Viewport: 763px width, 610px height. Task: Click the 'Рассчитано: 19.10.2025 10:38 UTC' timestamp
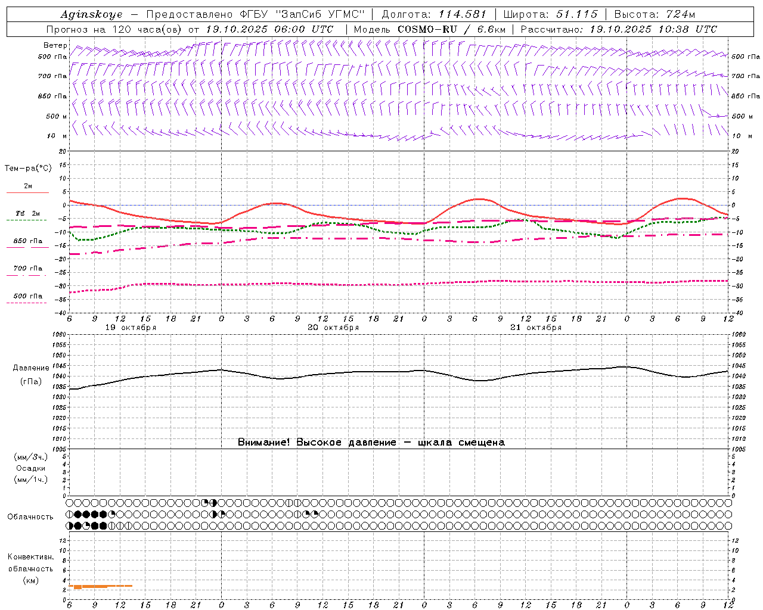[619, 29]
